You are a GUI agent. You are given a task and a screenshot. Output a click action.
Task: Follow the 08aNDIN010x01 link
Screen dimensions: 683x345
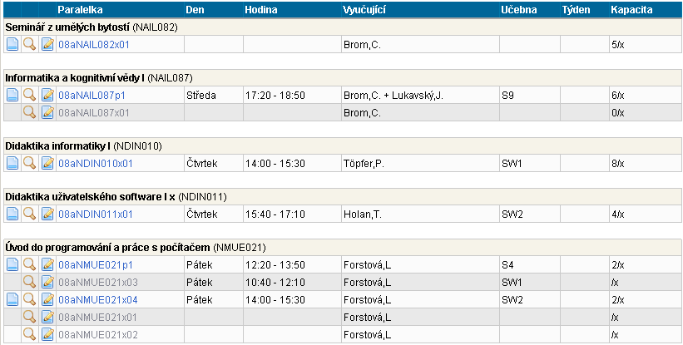[96, 163]
